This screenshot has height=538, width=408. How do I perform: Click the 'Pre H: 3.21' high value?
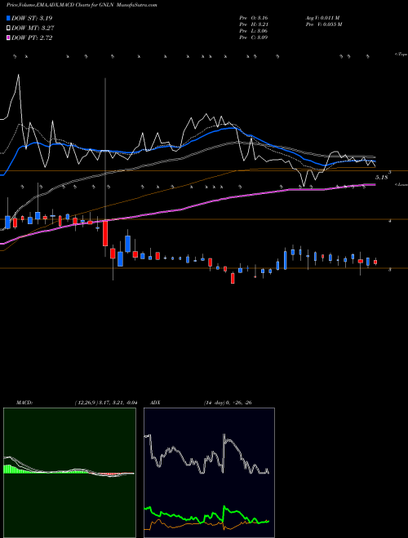point(254,24)
